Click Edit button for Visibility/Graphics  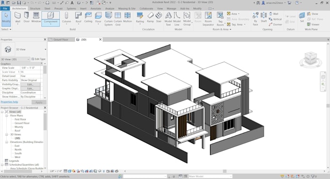pos(30,84)
